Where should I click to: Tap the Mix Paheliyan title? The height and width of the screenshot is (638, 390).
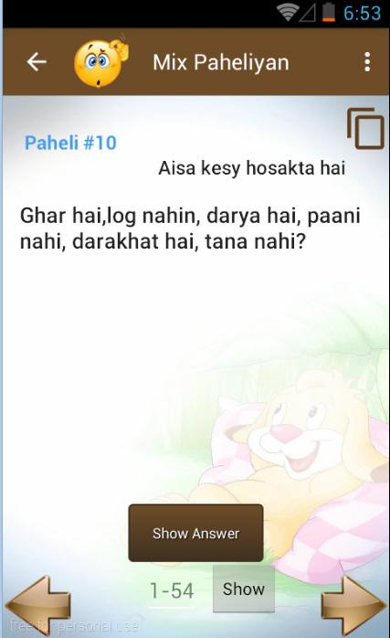coord(221,63)
